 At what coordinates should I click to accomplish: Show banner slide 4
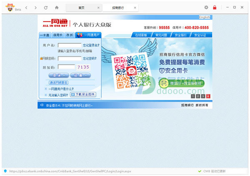208,96
